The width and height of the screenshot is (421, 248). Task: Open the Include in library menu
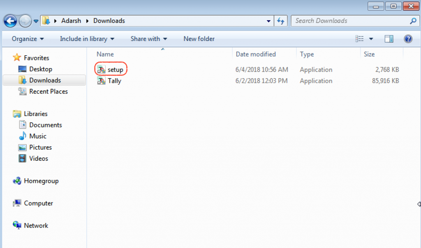[x=87, y=39]
